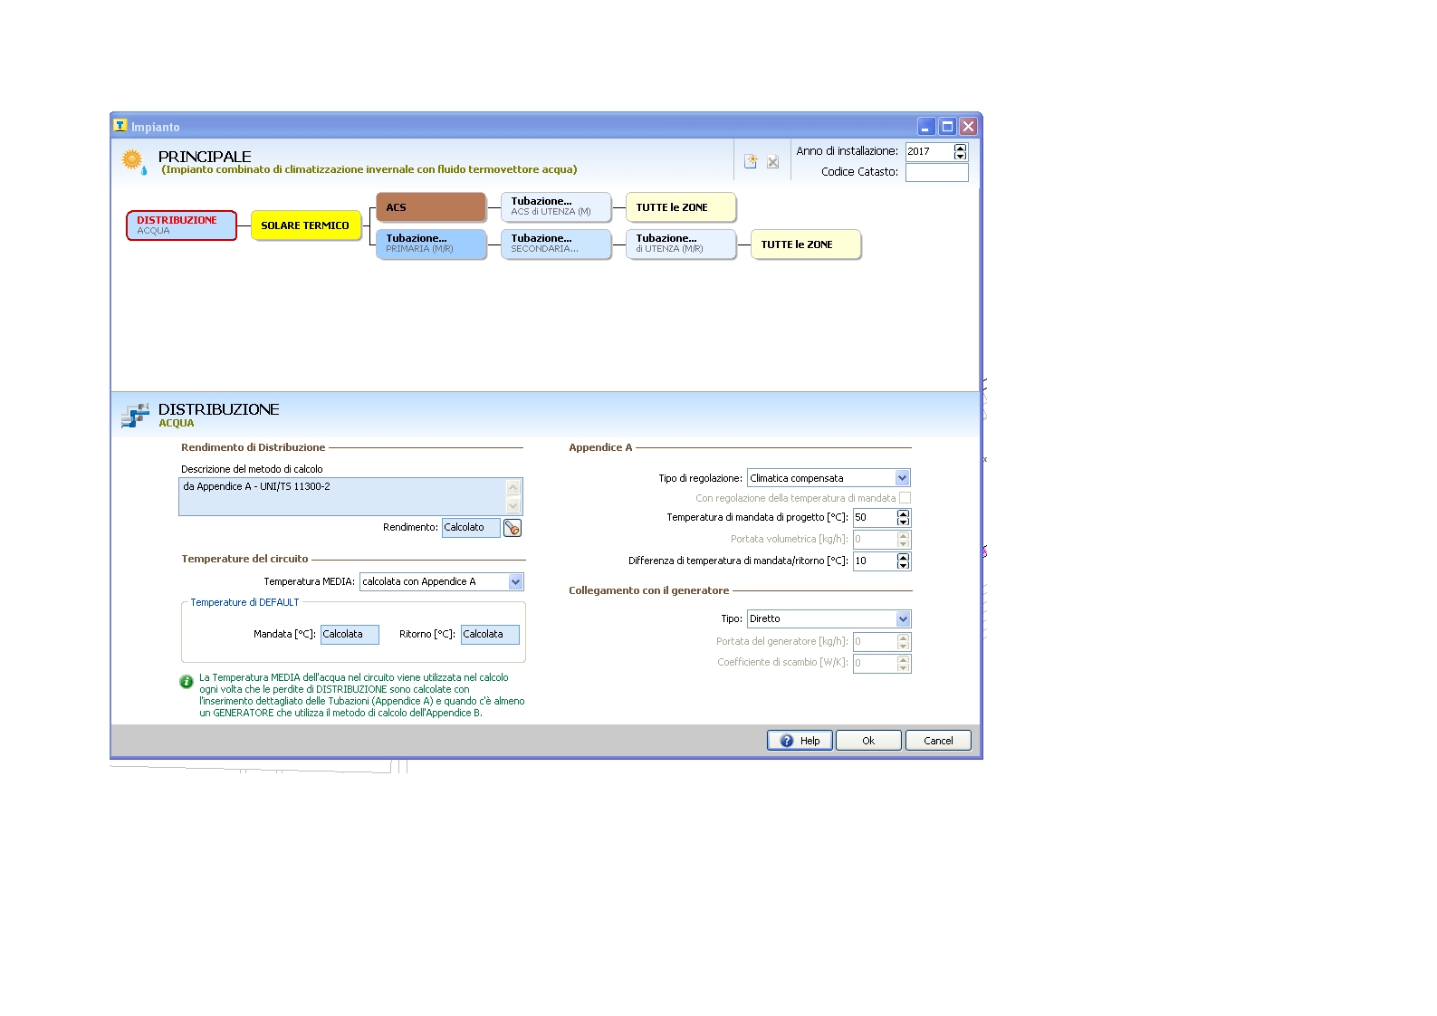Select the brown ACS block
This screenshot has height=1016, width=1437.
pos(431,207)
